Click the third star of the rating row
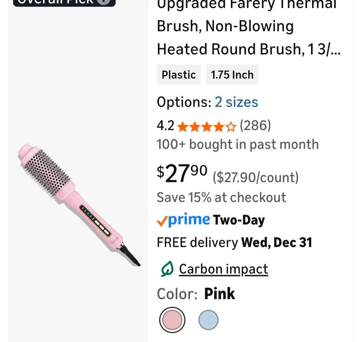362x342 pixels. 206,125
